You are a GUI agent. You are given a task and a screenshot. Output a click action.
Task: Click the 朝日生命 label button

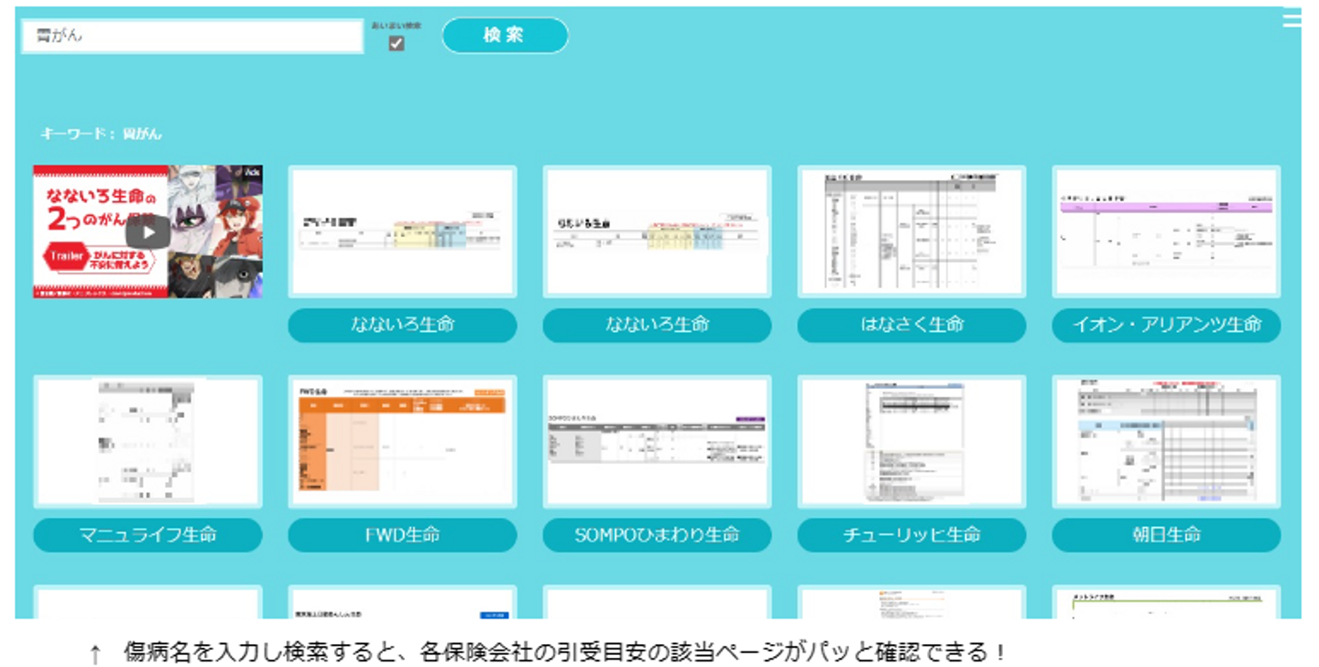click(1166, 535)
